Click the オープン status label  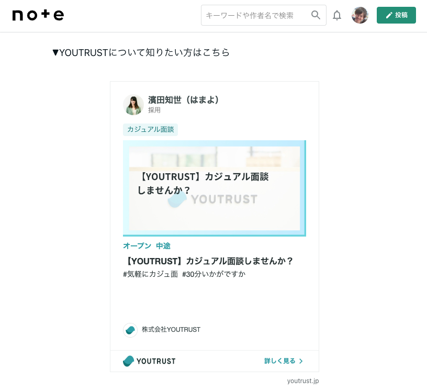pyautogui.click(x=137, y=245)
